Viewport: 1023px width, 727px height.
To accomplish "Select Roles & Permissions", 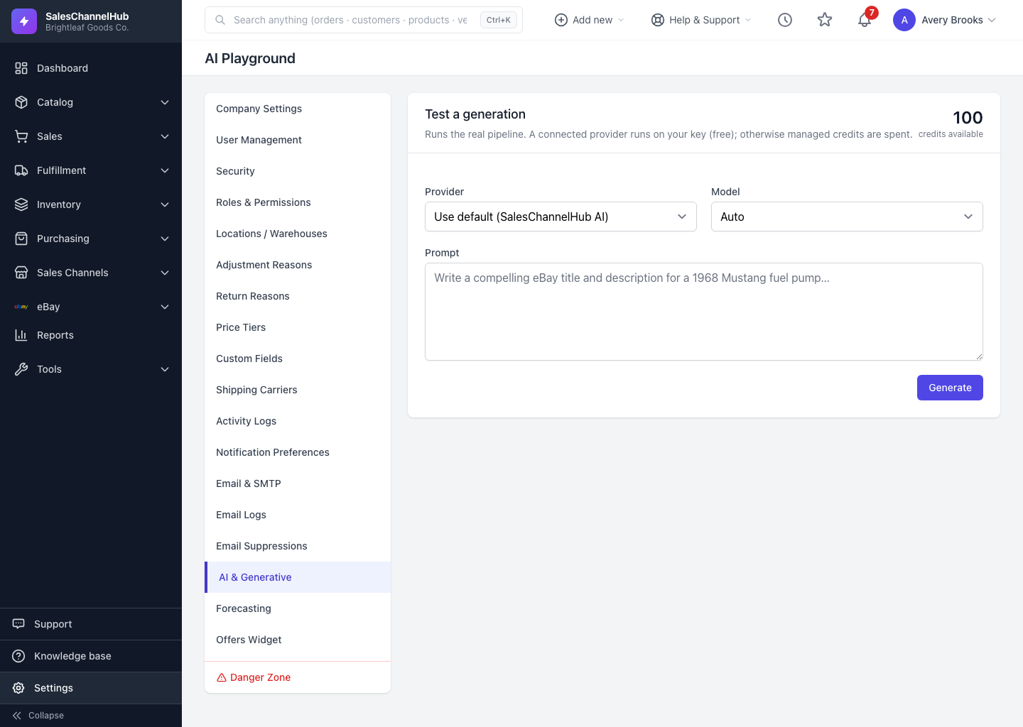I will [298, 202].
